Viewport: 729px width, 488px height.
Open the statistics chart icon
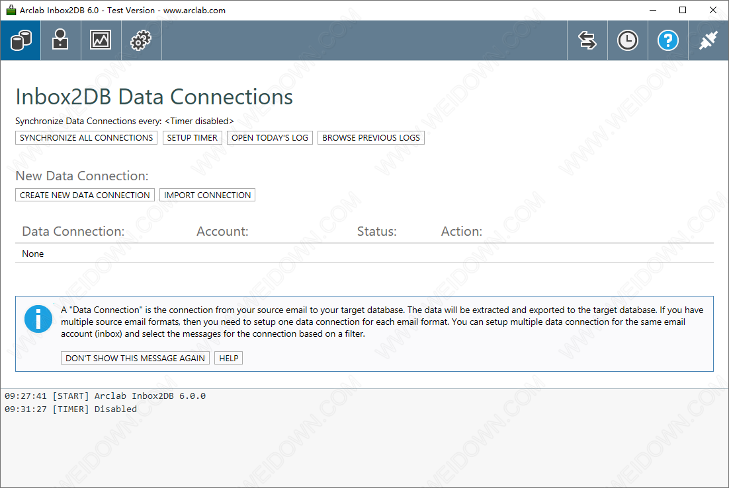pyautogui.click(x=101, y=40)
